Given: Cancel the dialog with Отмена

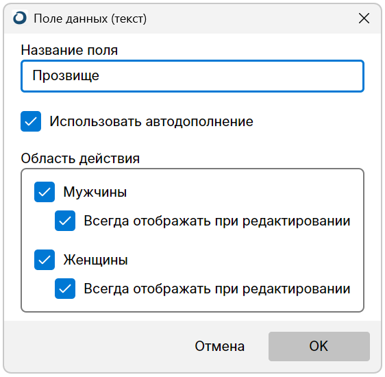Looking at the screenshot, I should [219, 346].
